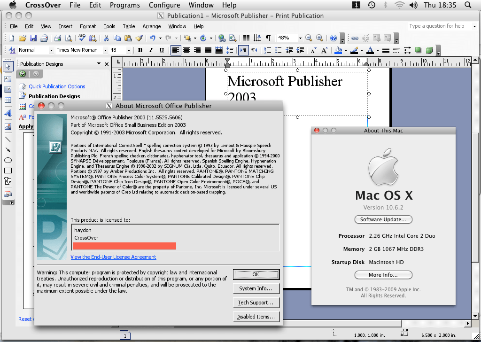Image resolution: width=481 pixels, height=342 pixels.
Task: Click the Fill Color paint bucket
Action: 339,50
